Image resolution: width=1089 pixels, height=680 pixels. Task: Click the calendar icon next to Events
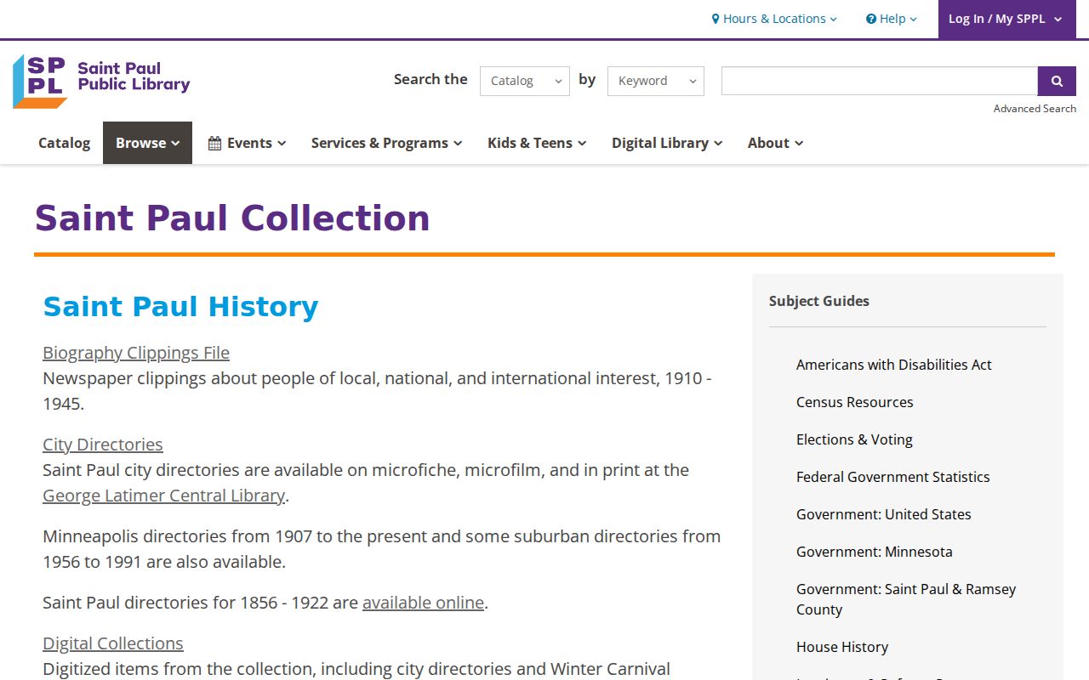(215, 143)
